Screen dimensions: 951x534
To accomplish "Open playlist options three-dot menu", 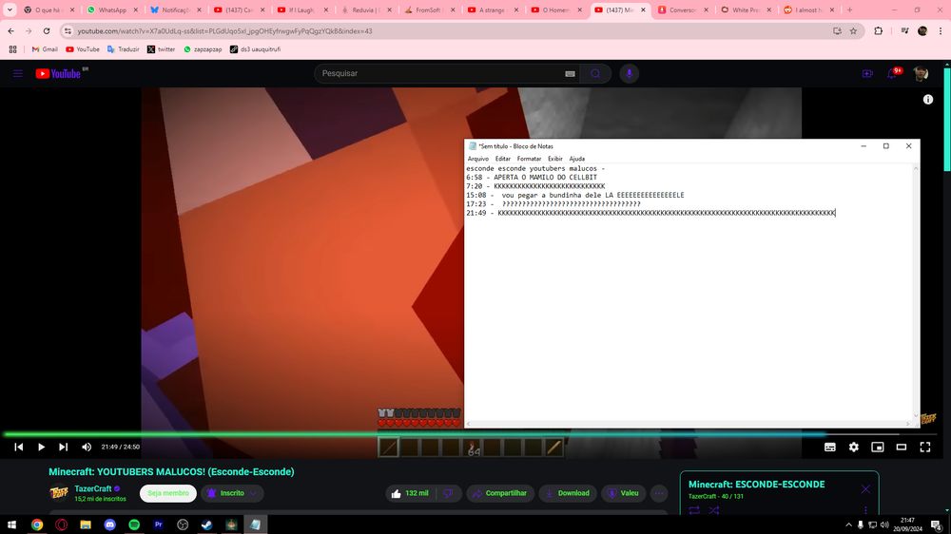I will [x=865, y=510].
